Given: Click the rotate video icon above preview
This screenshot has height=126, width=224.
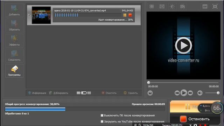Looking at the screenshot, I should coord(182,6).
